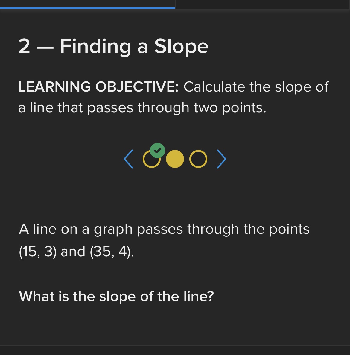Viewport: 350px width, 355px height.
Task: Select the first question progress circle
Action: click(152, 160)
